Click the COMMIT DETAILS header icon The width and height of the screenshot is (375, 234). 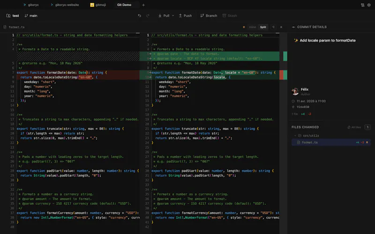293,27
